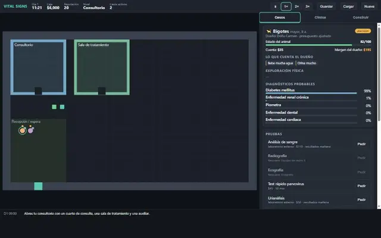Click the Cargar button to load
The image size is (381, 238).
tap(348, 7)
